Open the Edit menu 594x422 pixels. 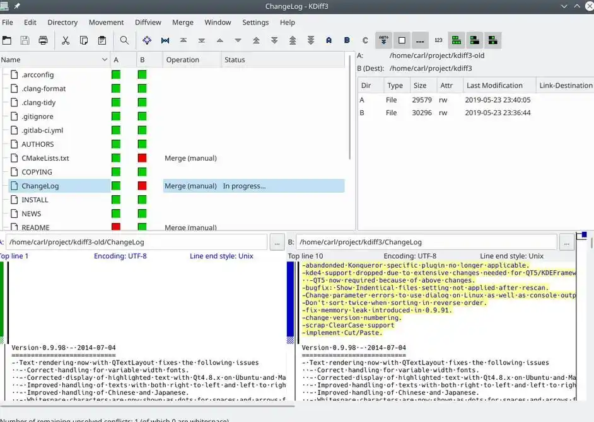(x=30, y=22)
